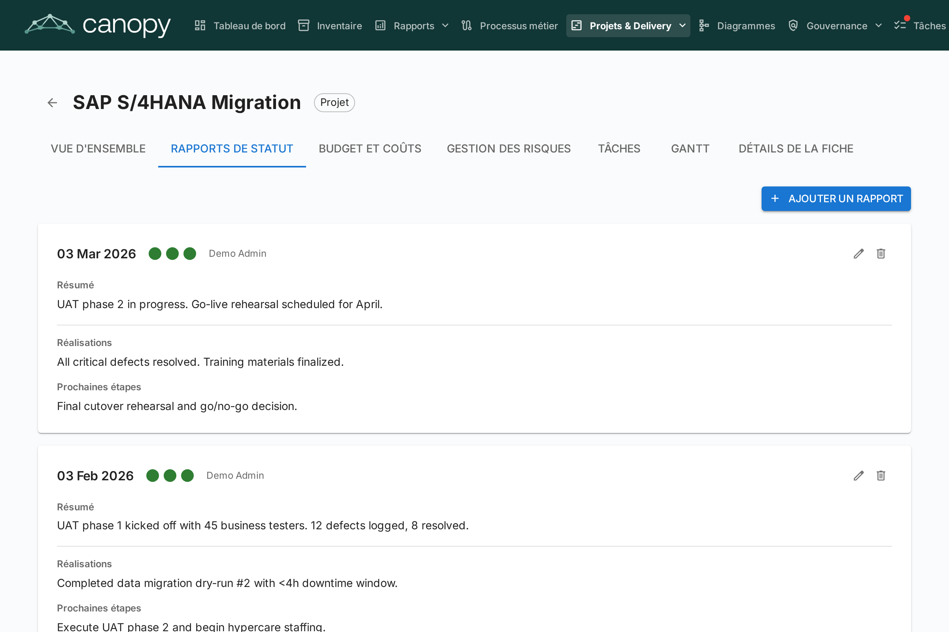The height and width of the screenshot is (632, 949).
Task: Click middle green status dot for 03 Feb 2026
Action: tap(170, 476)
